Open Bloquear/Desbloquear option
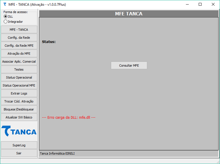Viewport: 220px width, 164px height. tap(19, 109)
